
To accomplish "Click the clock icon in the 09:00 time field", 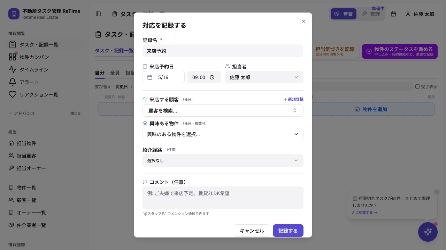I will click(212, 77).
